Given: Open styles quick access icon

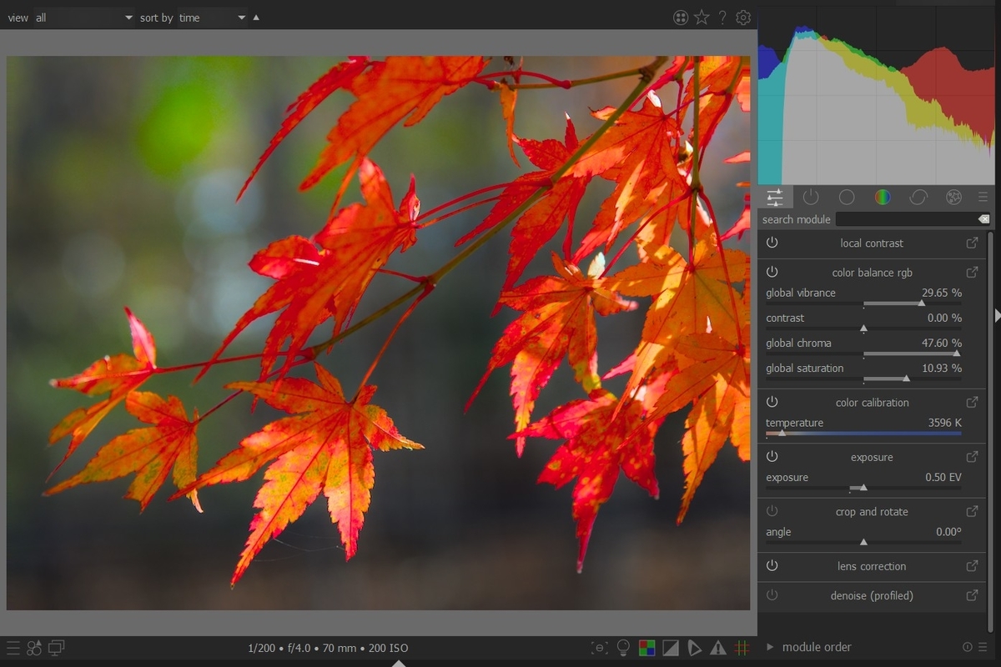Looking at the screenshot, I should pyautogui.click(x=34, y=648).
